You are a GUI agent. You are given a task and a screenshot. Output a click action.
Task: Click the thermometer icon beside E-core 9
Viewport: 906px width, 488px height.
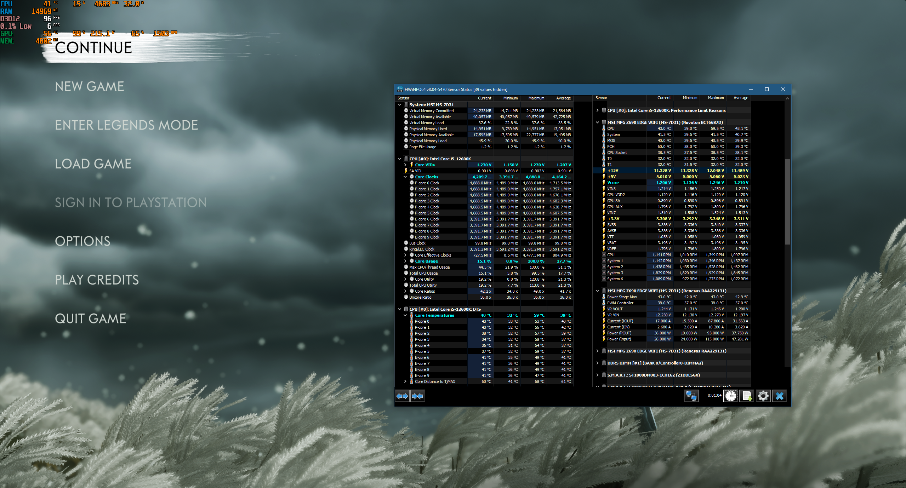[412, 375]
